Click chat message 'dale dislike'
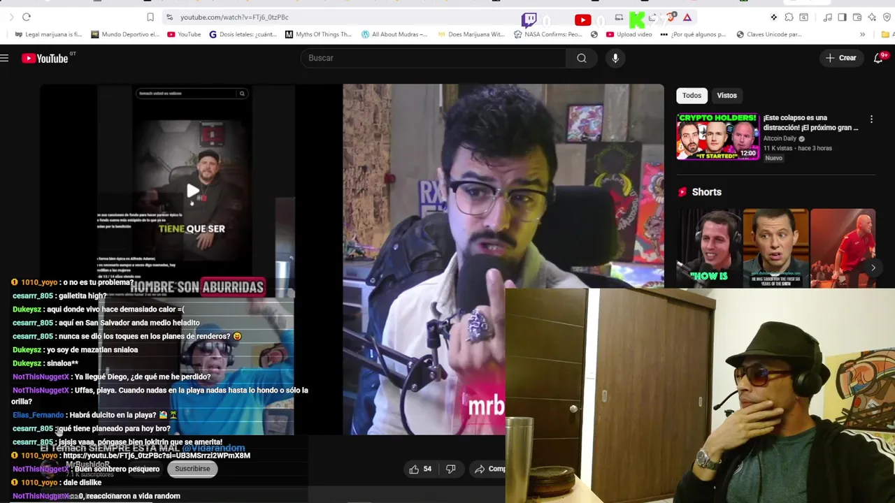Screen dimensions: 895x503 click(82, 483)
